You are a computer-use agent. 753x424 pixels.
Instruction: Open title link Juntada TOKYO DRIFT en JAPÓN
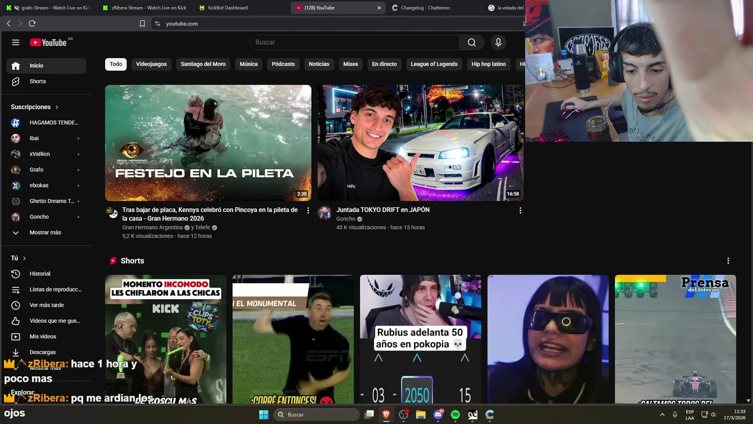pyautogui.click(x=383, y=210)
